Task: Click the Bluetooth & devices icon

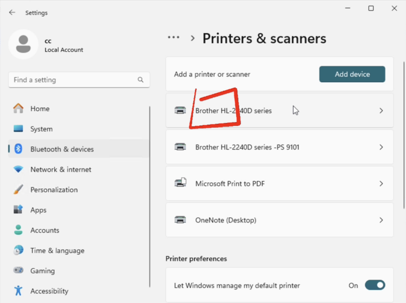Action: [x=18, y=149]
